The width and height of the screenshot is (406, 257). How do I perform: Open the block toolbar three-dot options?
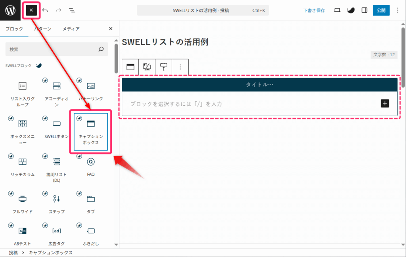(x=180, y=67)
